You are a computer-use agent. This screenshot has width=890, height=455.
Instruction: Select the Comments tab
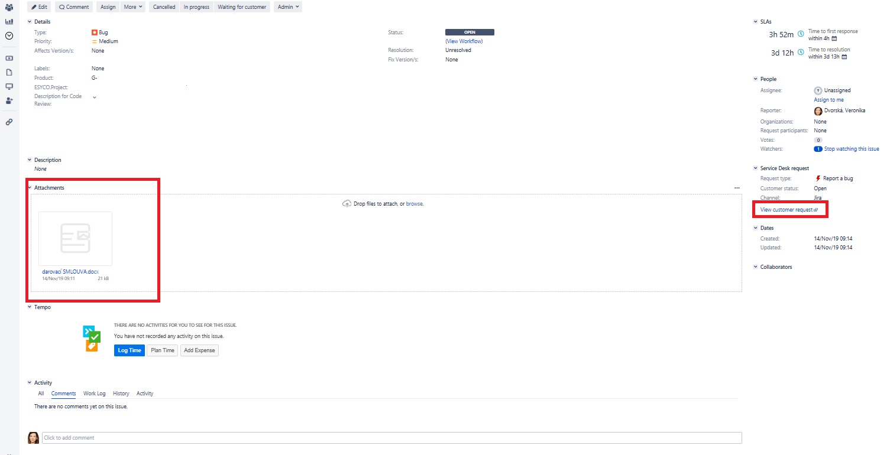click(63, 394)
